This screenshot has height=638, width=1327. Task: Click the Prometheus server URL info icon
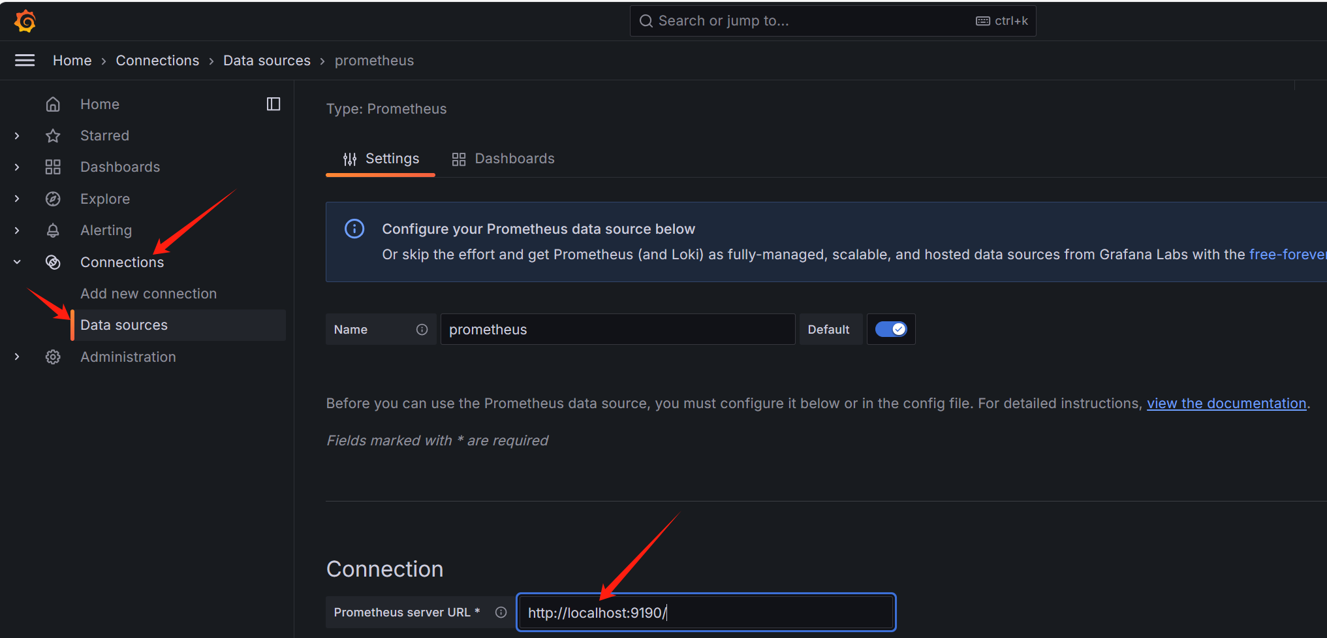click(501, 613)
